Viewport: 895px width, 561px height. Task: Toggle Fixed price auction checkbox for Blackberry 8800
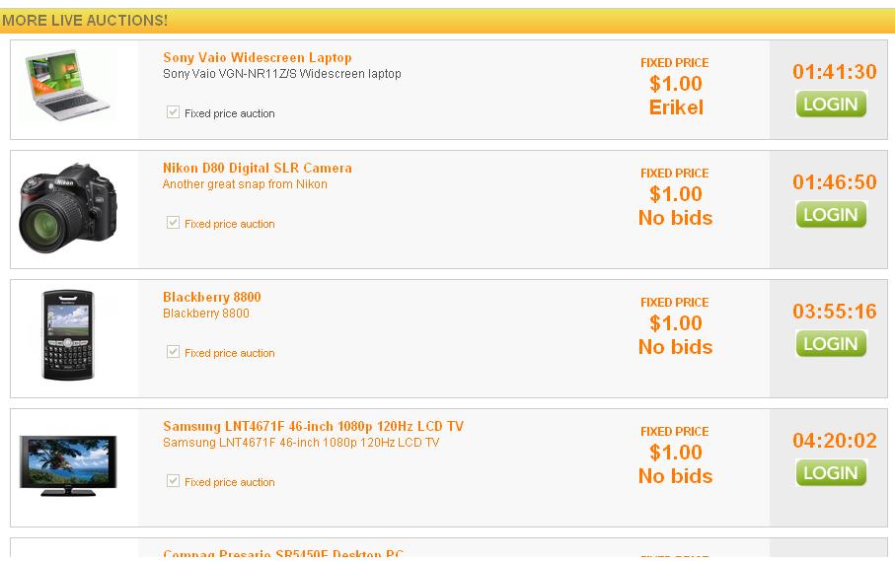click(x=173, y=352)
